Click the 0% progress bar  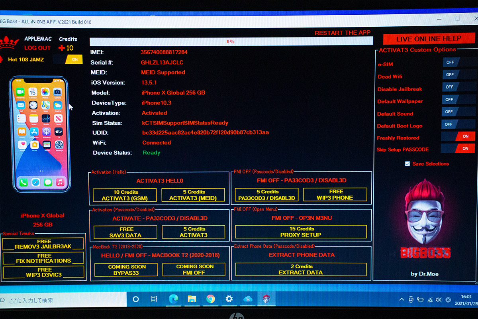point(231,41)
